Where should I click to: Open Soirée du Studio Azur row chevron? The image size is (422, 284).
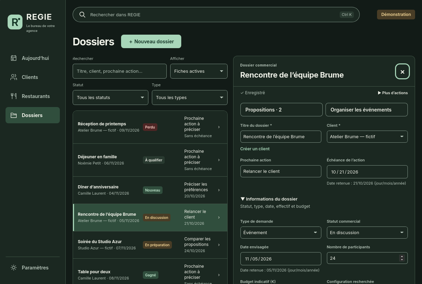219,245
